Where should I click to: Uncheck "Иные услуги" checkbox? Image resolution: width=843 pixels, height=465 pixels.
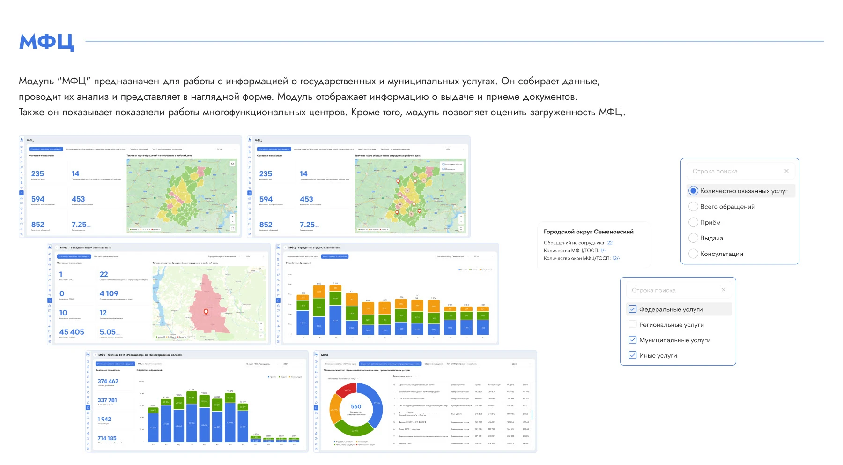[x=632, y=355]
